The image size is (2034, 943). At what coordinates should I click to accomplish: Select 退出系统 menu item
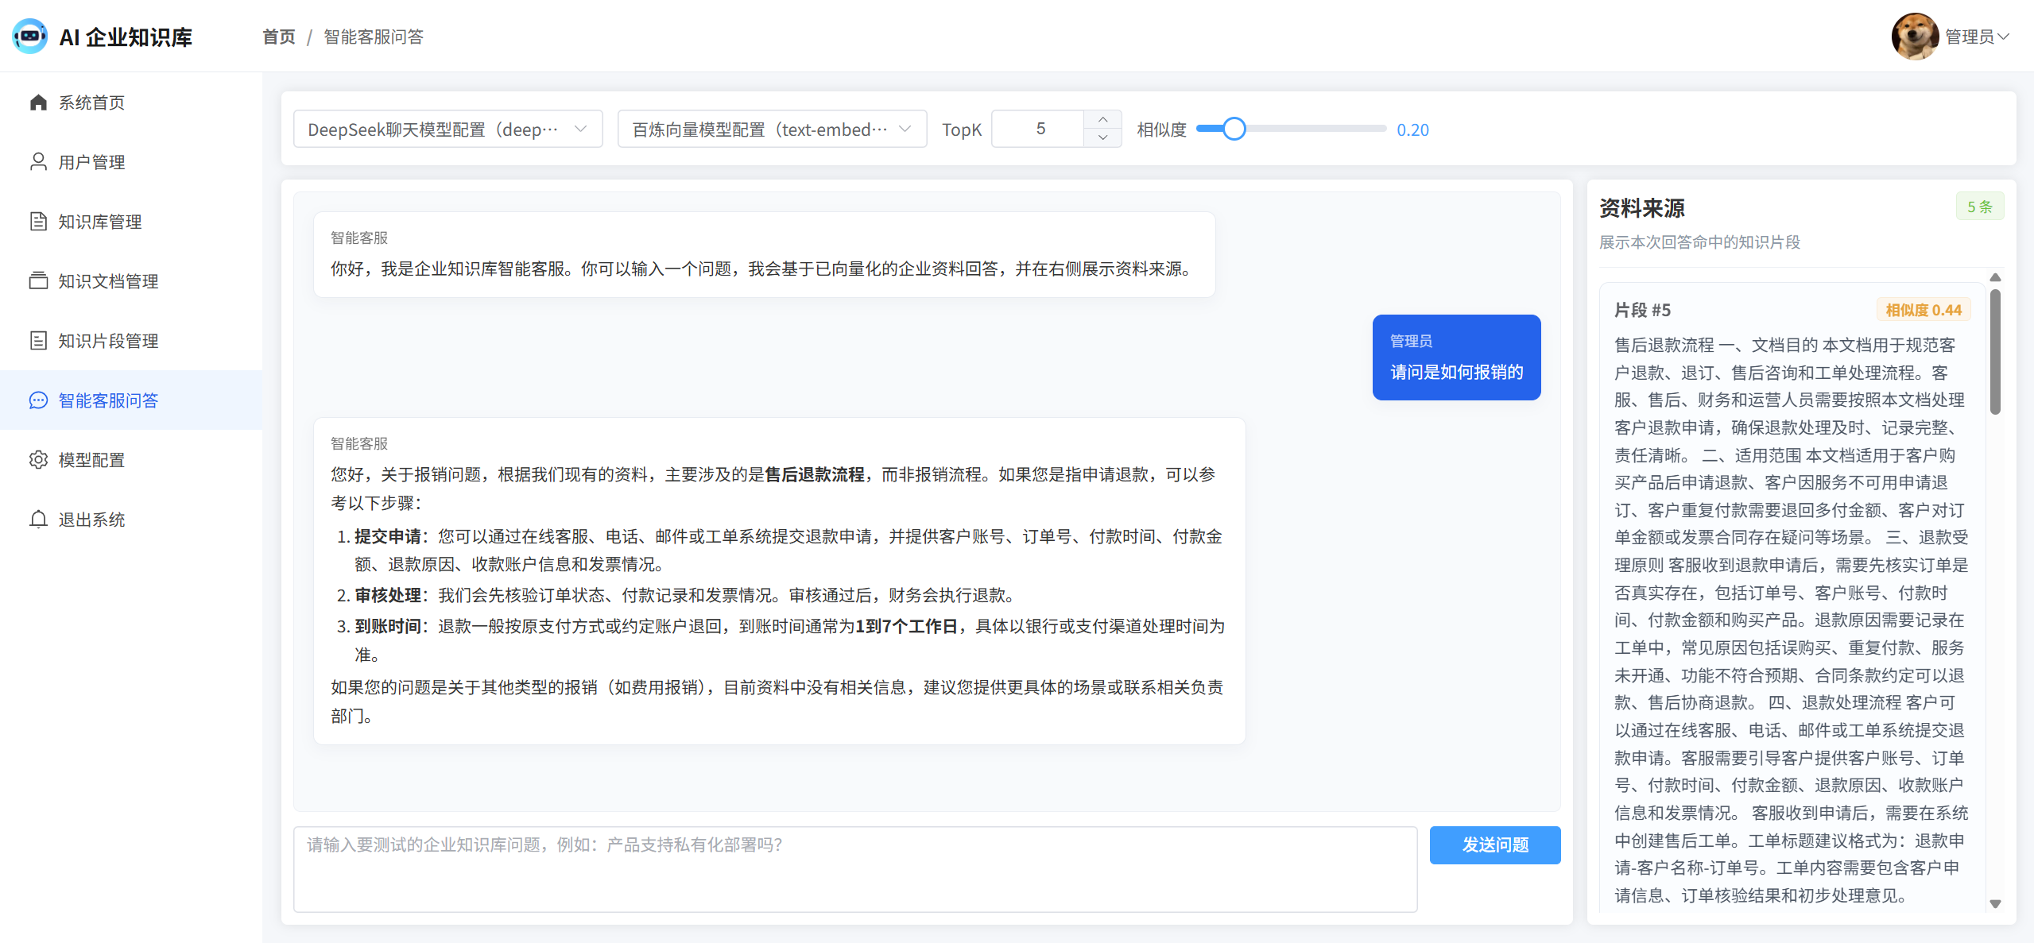point(131,520)
